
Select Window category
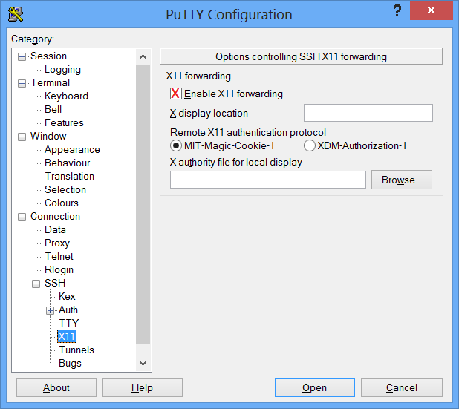point(48,136)
